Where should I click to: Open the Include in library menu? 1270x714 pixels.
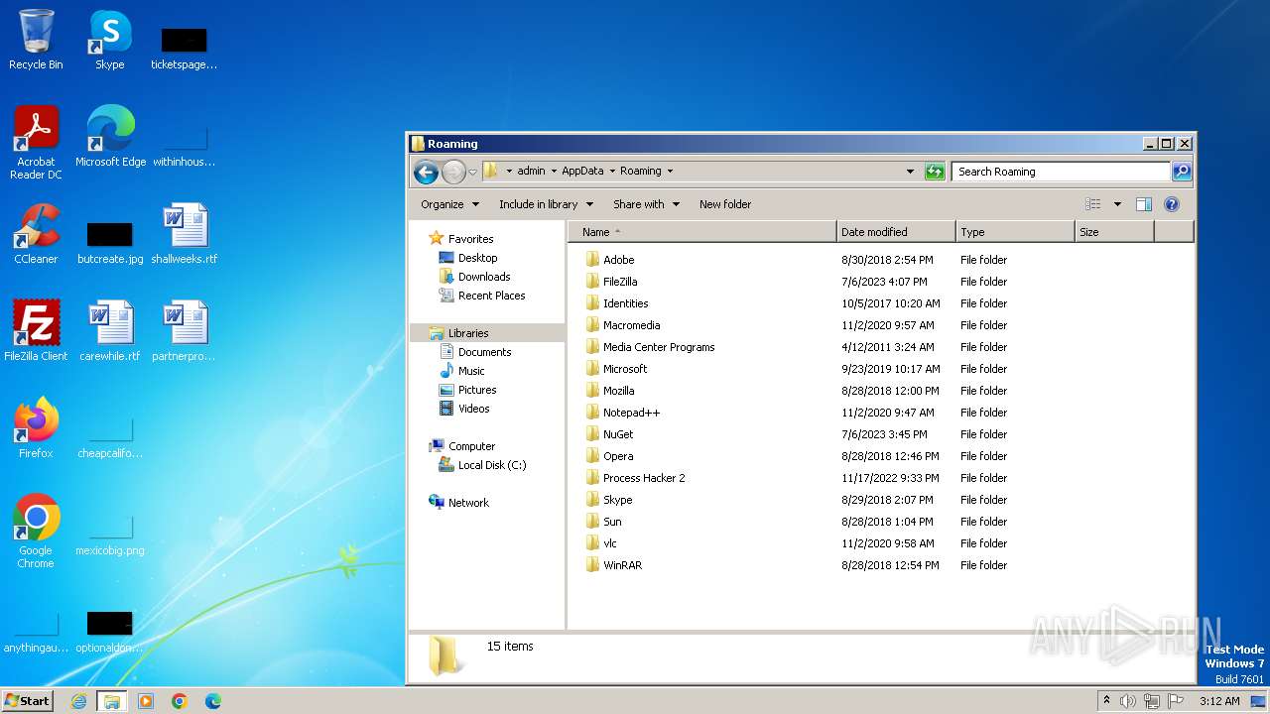[546, 204]
